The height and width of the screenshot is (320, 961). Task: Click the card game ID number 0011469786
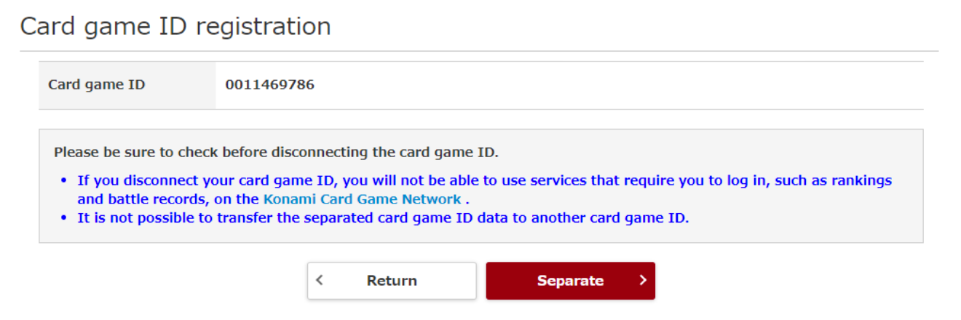pyautogui.click(x=269, y=84)
